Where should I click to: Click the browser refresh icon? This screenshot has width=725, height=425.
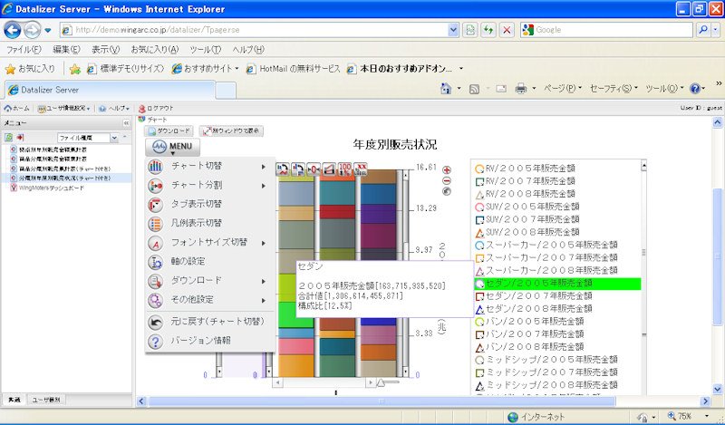tap(488, 30)
